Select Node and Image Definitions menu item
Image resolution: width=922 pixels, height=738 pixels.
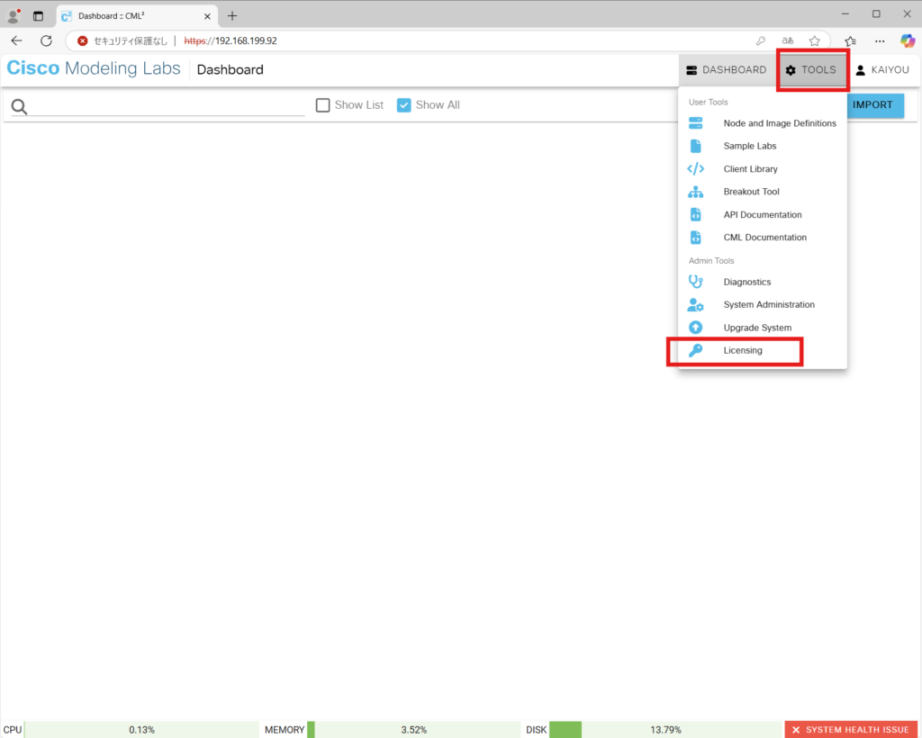763,123
